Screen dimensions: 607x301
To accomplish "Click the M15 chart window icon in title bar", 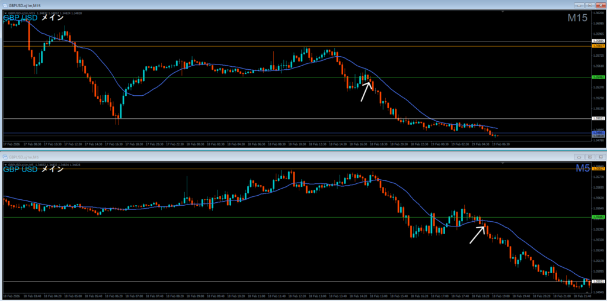I will 5,5.
